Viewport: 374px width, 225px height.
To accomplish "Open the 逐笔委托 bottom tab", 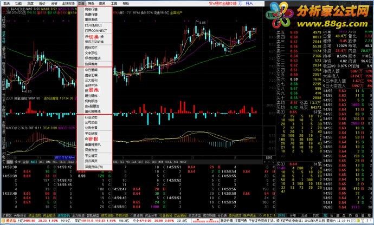I will tap(63, 215).
